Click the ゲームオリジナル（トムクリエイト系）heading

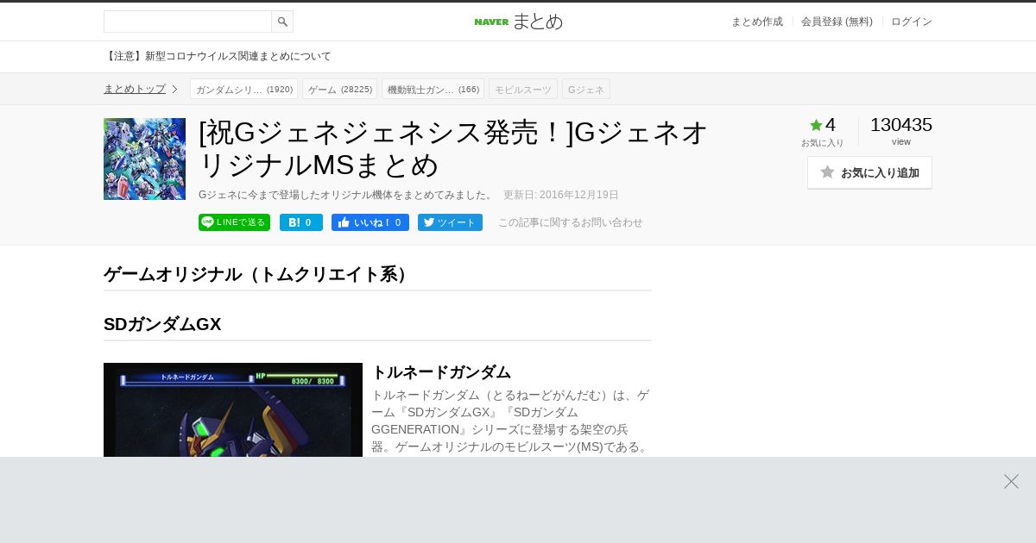click(x=258, y=274)
